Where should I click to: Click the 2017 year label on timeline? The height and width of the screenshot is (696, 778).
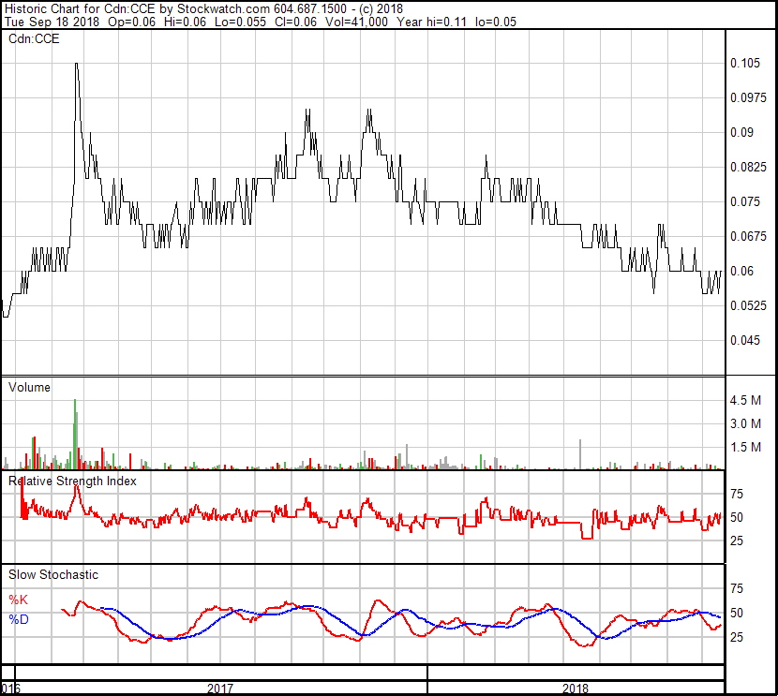[219, 689]
